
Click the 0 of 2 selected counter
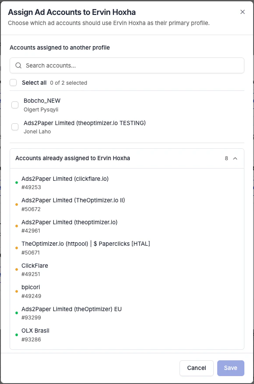tap(68, 83)
